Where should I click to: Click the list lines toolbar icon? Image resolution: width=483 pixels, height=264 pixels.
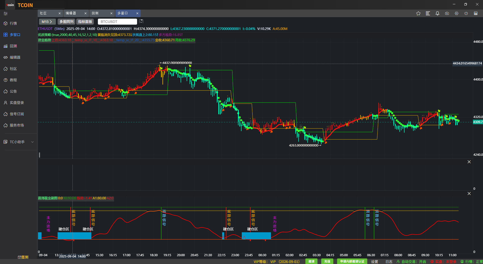click(428, 13)
